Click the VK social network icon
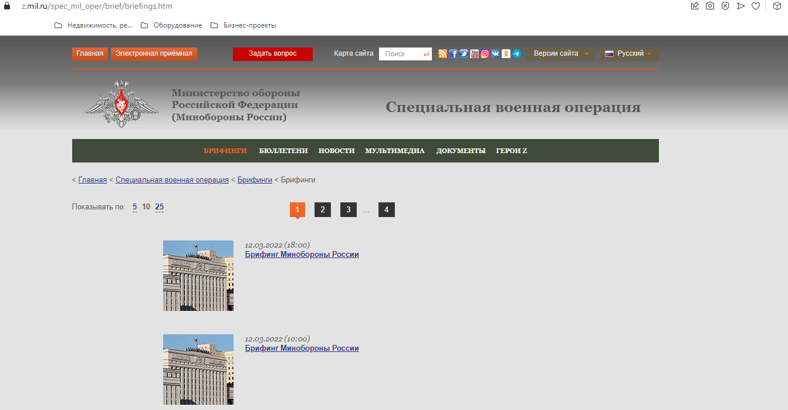The image size is (788, 410). tap(495, 53)
